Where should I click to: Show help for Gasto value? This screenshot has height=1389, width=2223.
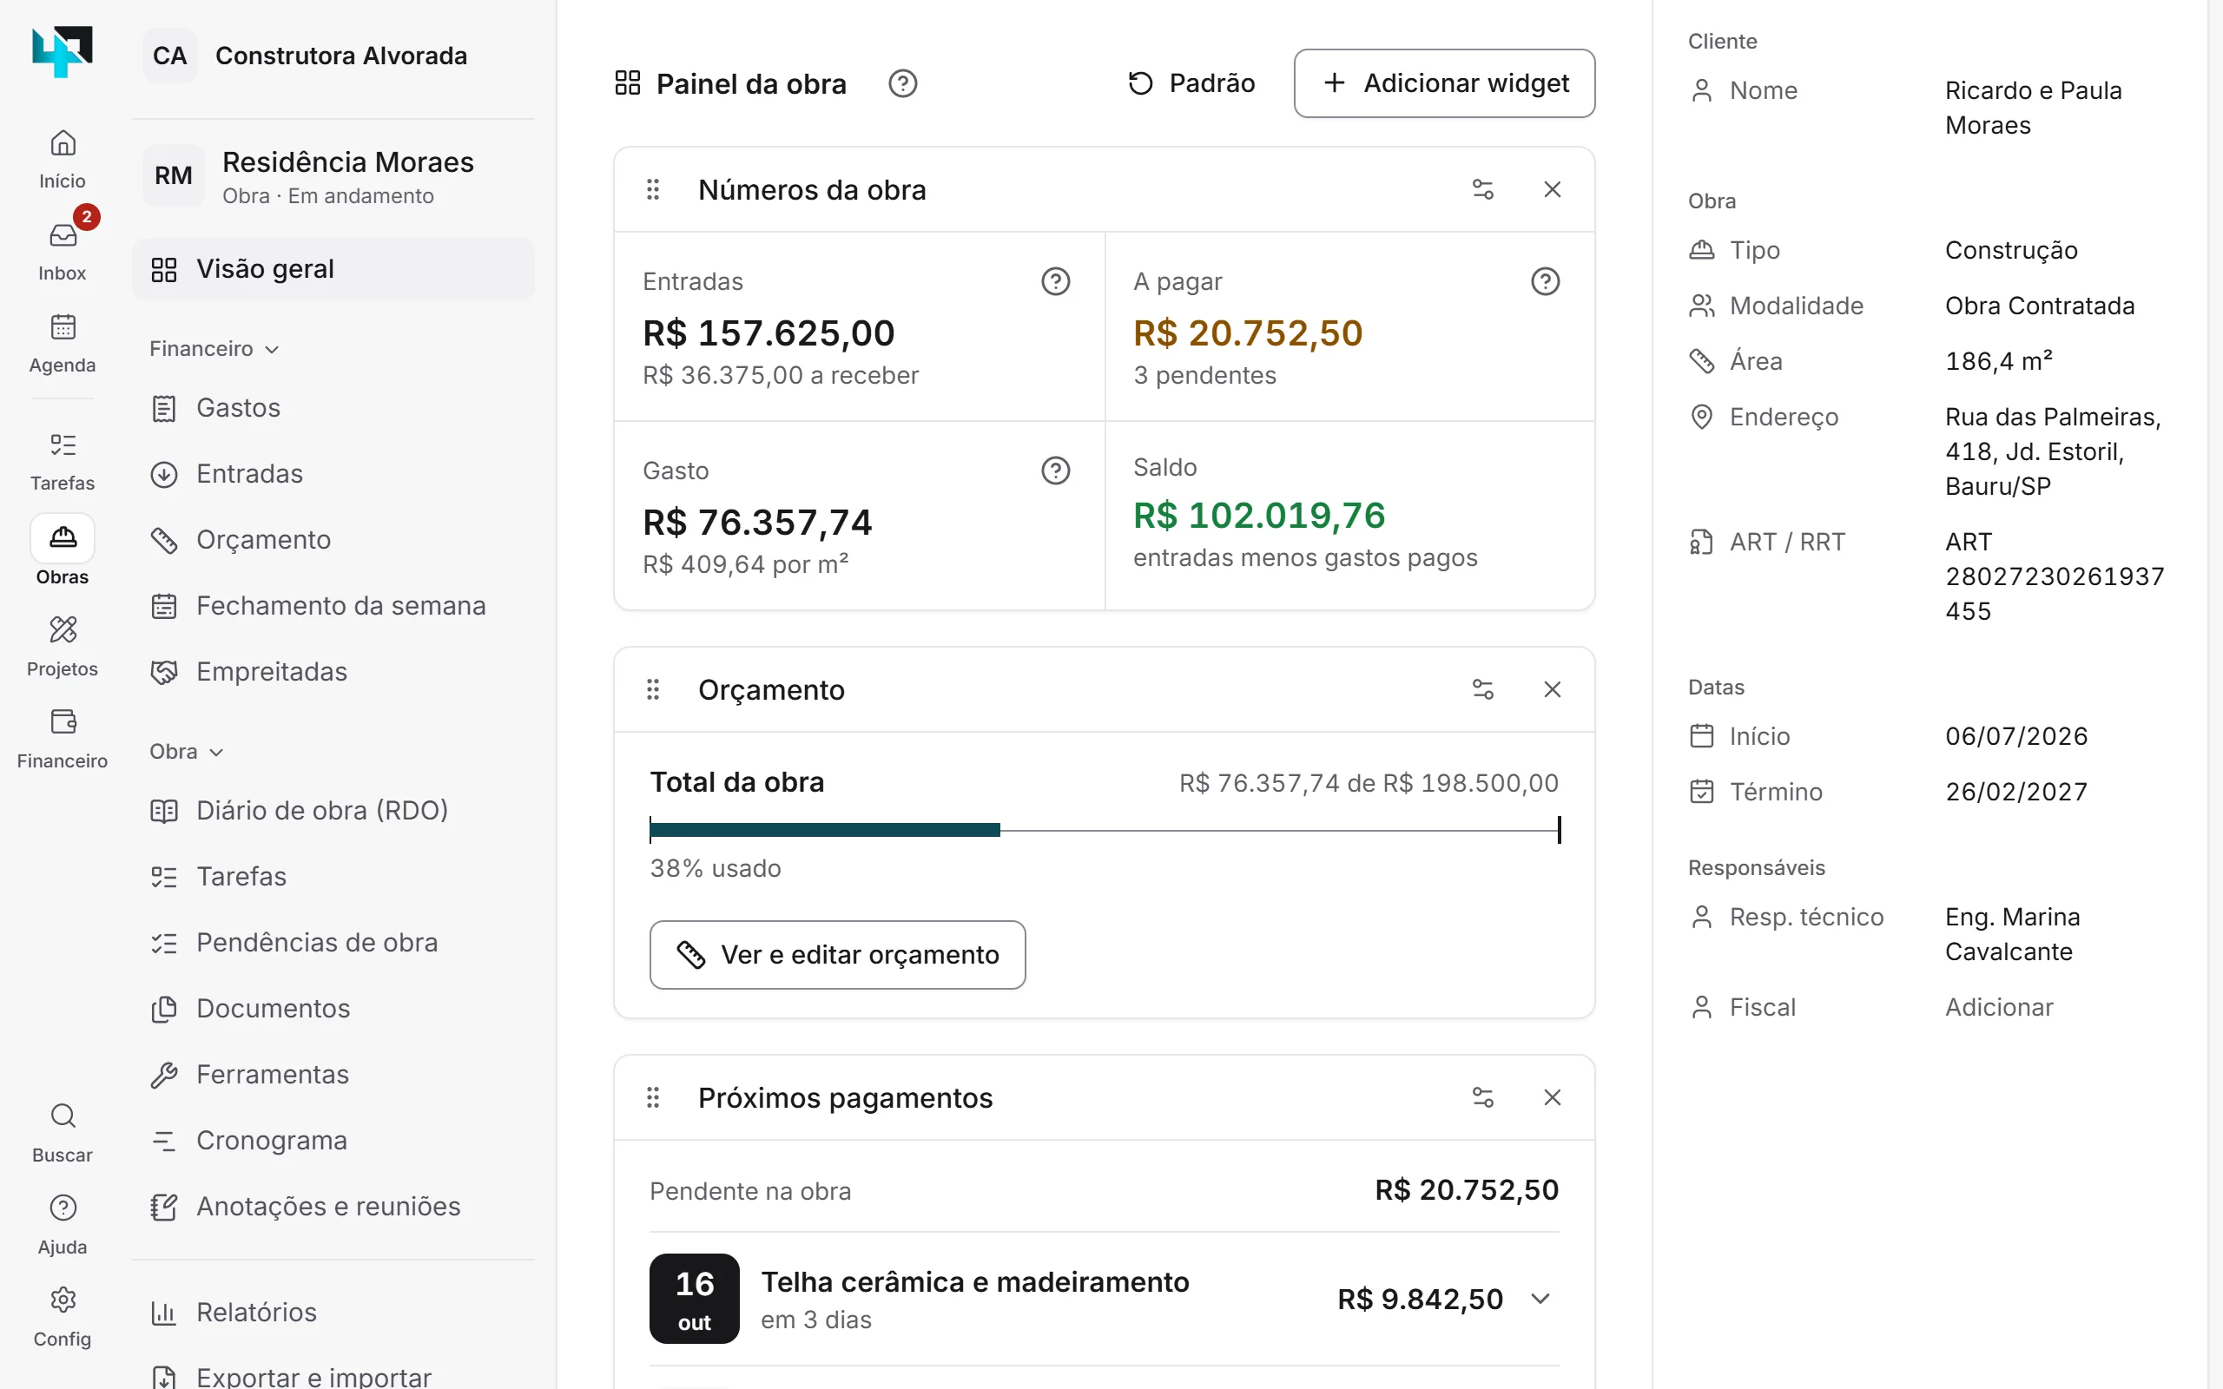pos(1055,471)
